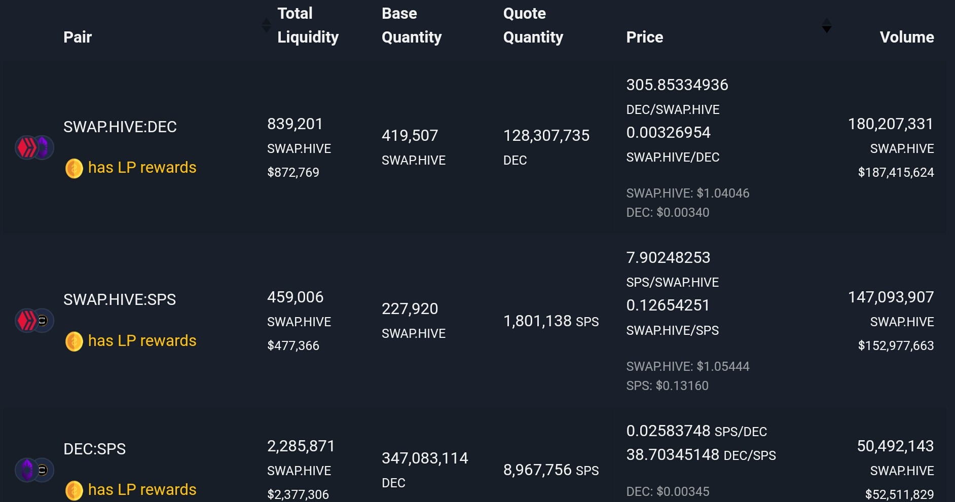Click 'has LP rewards' under SWAP.HIVE:DEC
The height and width of the screenshot is (502, 955).
click(x=142, y=168)
